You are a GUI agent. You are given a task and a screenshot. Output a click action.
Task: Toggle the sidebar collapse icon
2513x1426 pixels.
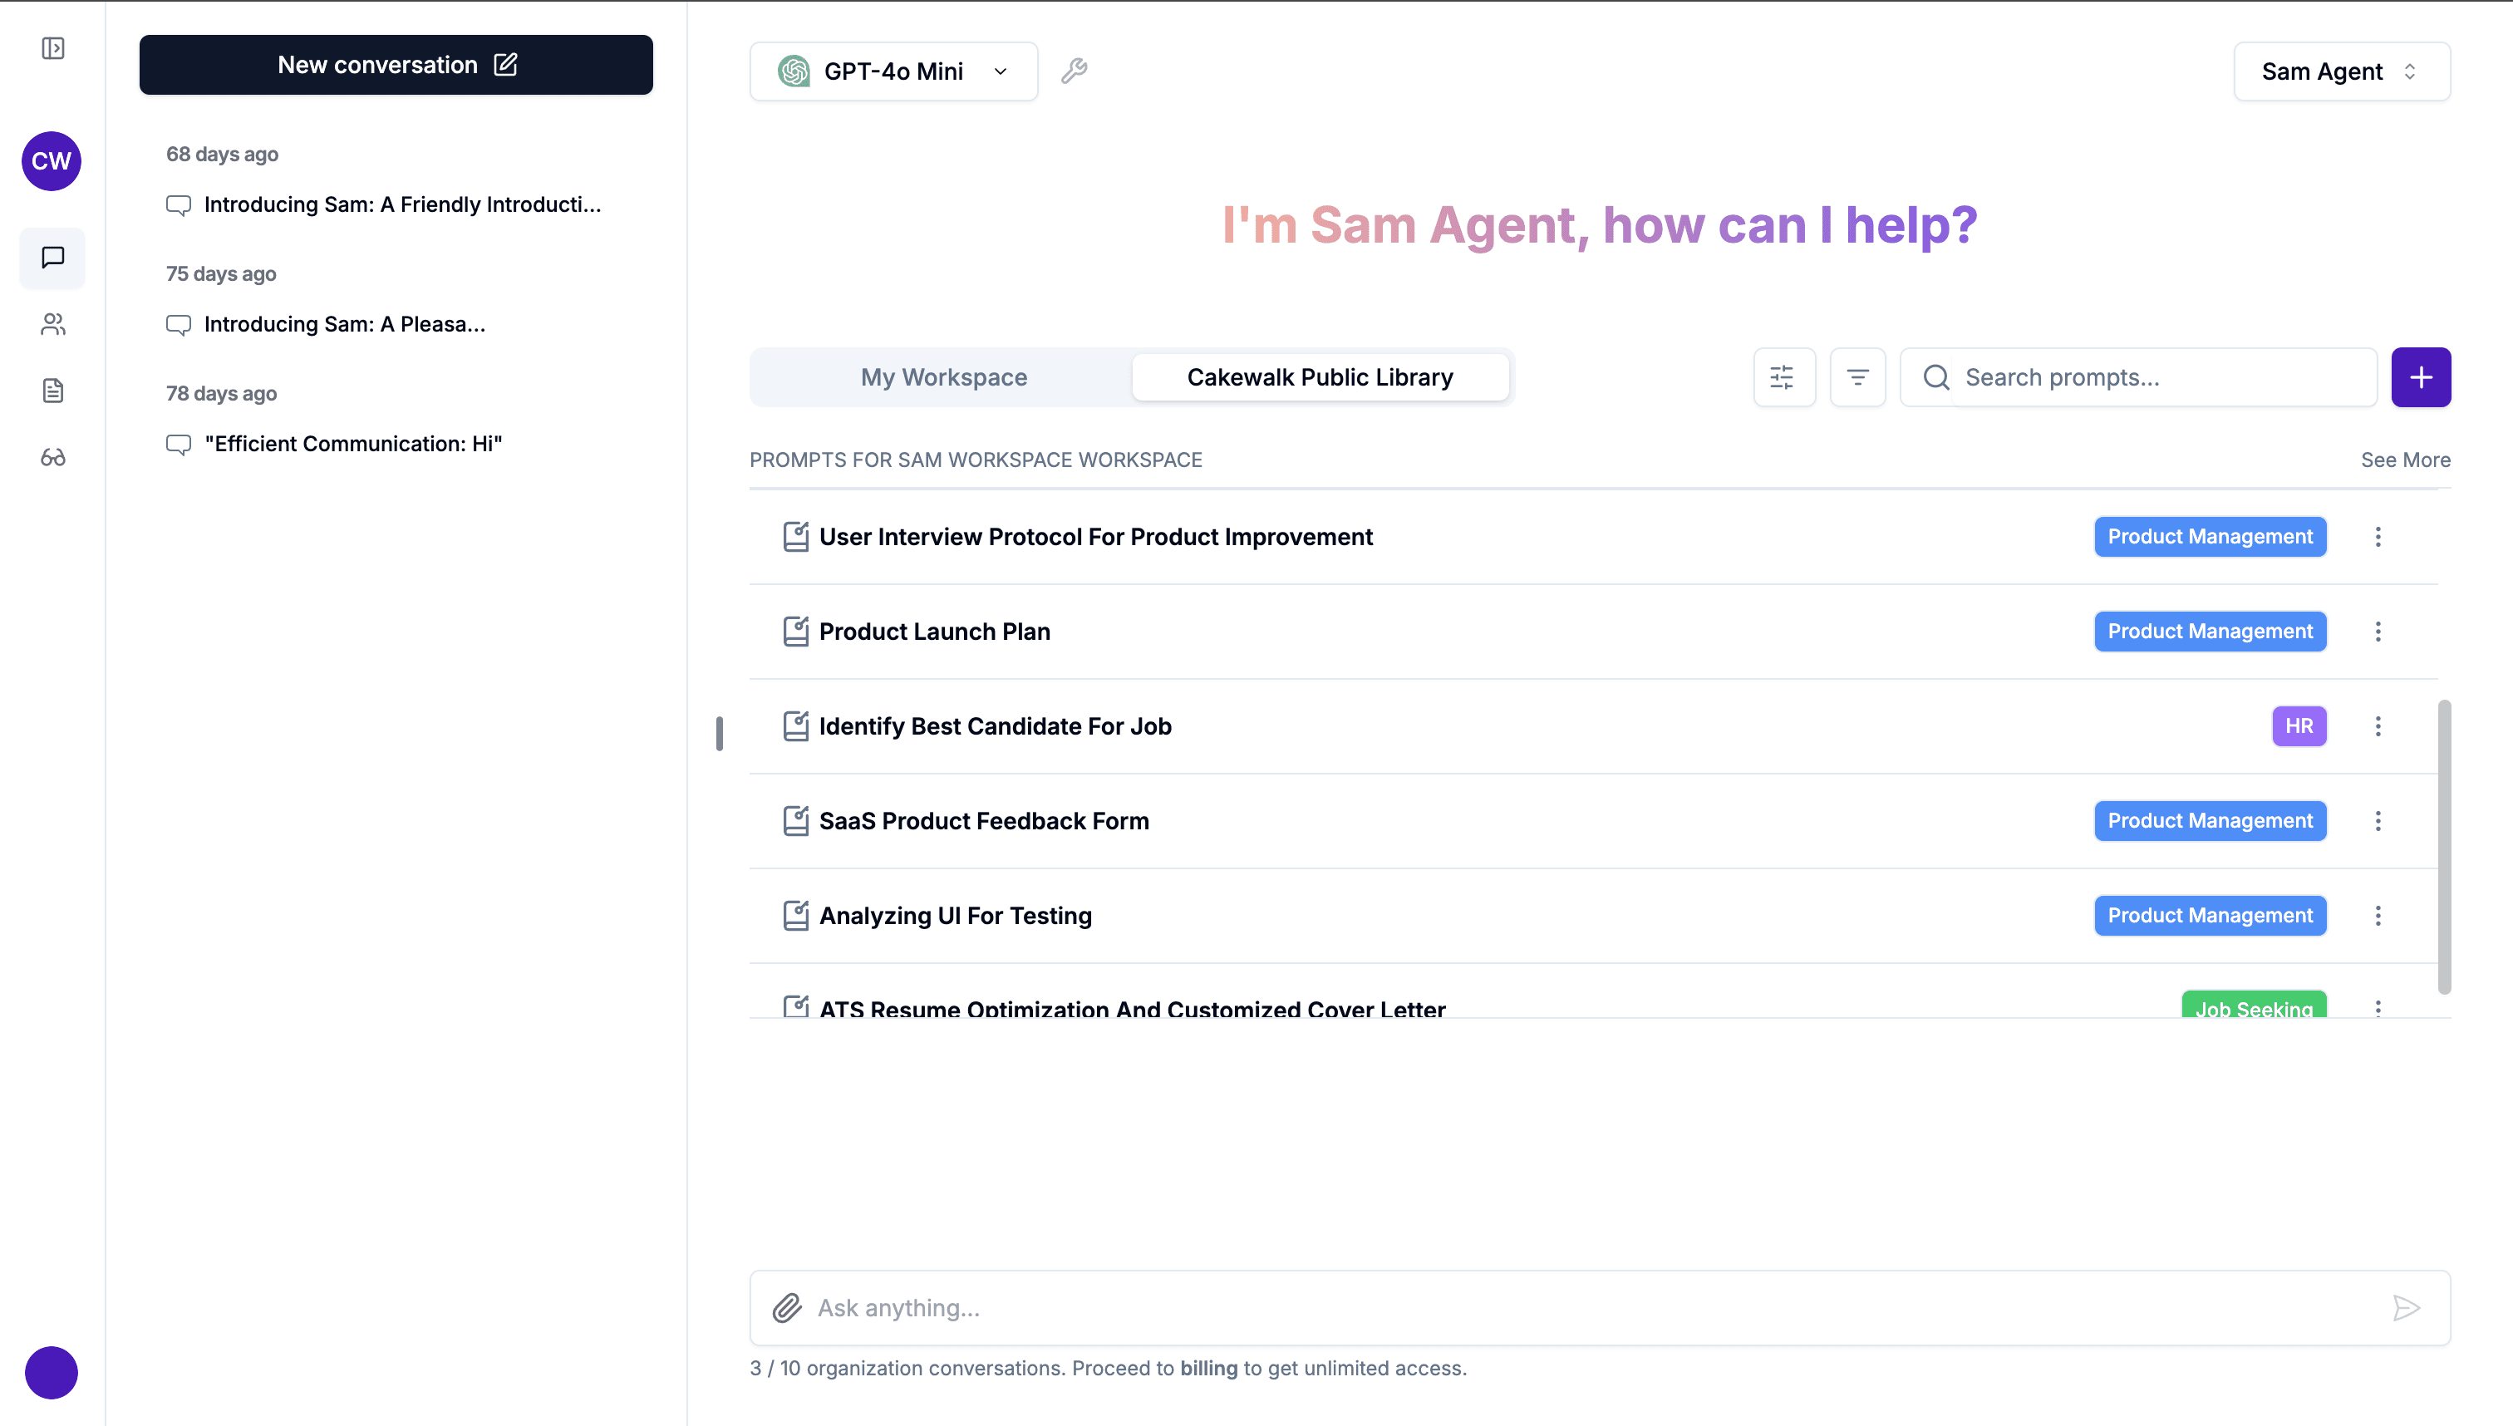coord(53,48)
